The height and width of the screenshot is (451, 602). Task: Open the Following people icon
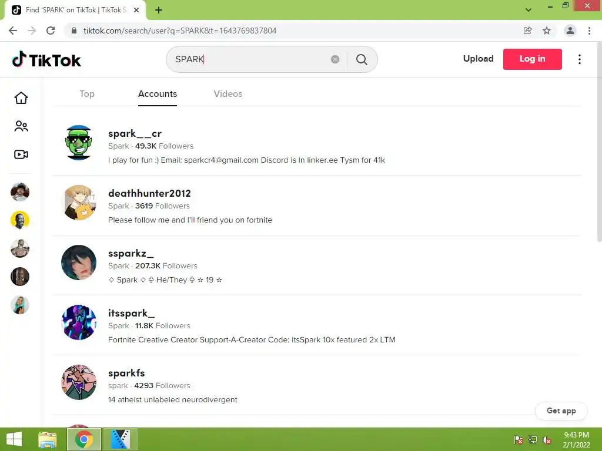(x=21, y=126)
